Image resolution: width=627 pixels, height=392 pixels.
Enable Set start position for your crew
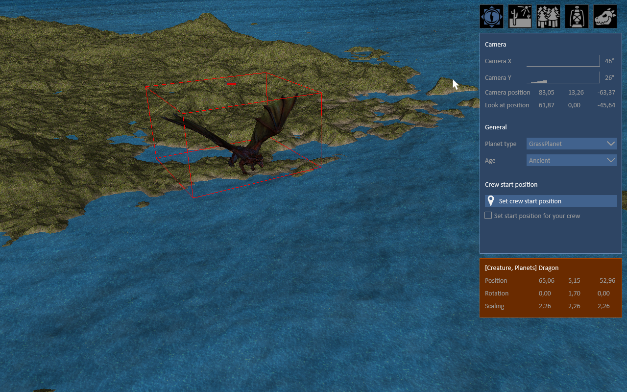(x=488, y=215)
